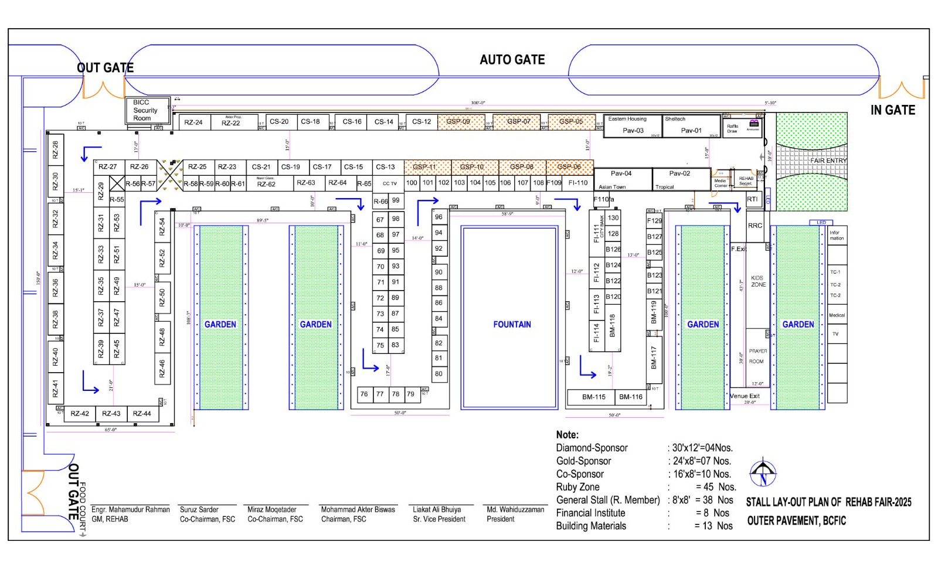This screenshot has width=938, height=569.
Task: Click the crossed-out box left of R-56
Action: (117, 183)
